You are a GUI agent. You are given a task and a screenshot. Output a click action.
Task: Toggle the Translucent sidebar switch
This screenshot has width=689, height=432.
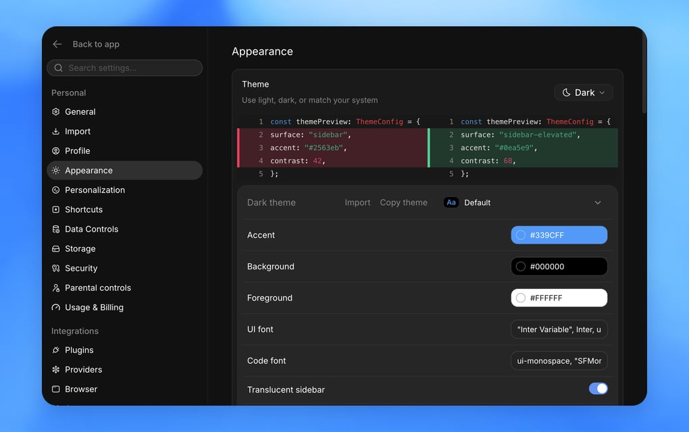[598, 389]
